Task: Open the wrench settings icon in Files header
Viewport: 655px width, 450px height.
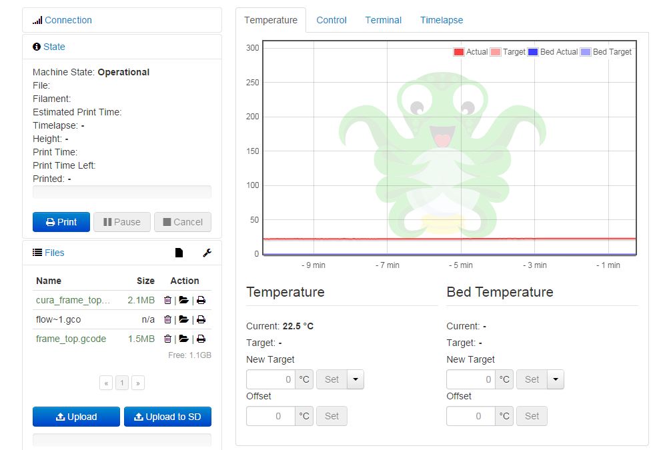Action: 207,253
